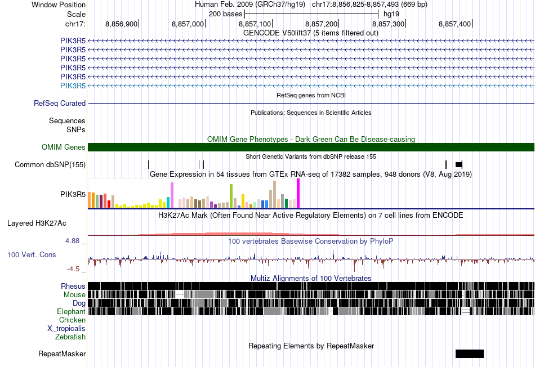Open the H3K27Ac Mark track title
This screenshot has height=367, width=535.
pos(310,216)
